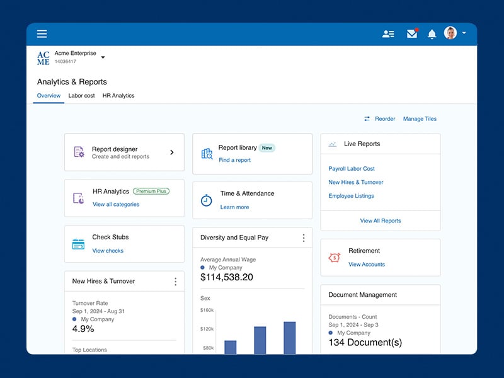Screen dimensions: 504x378
Task: Click the Report library magnifier icon
Action: coord(206,154)
